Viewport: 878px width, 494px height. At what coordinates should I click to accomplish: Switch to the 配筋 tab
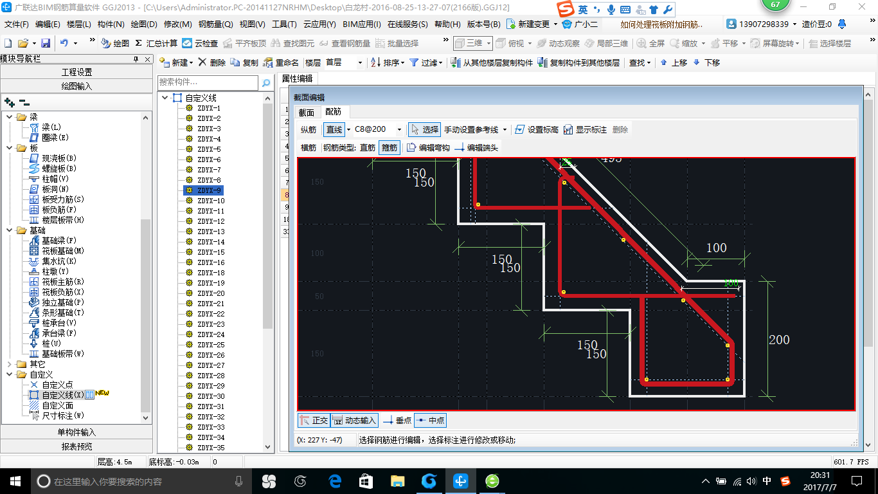click(x=334, y=112)
